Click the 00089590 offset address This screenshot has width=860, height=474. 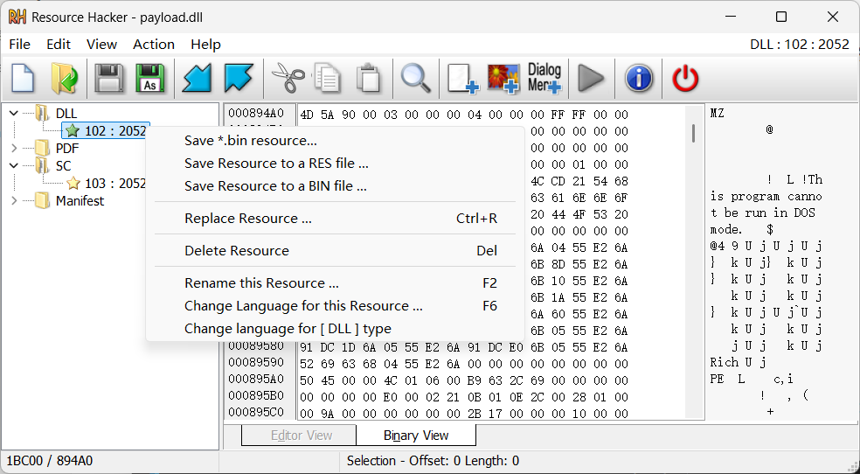tap(255, 363)
